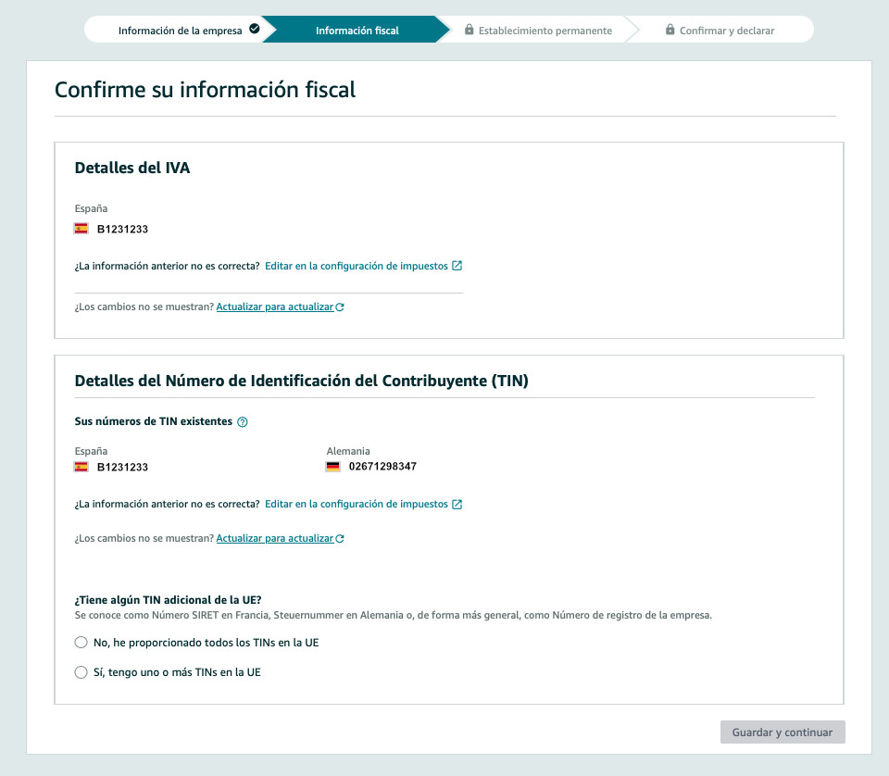
Task: Click the external link icon in Detalles del IVA
Action: pos(457,266)
